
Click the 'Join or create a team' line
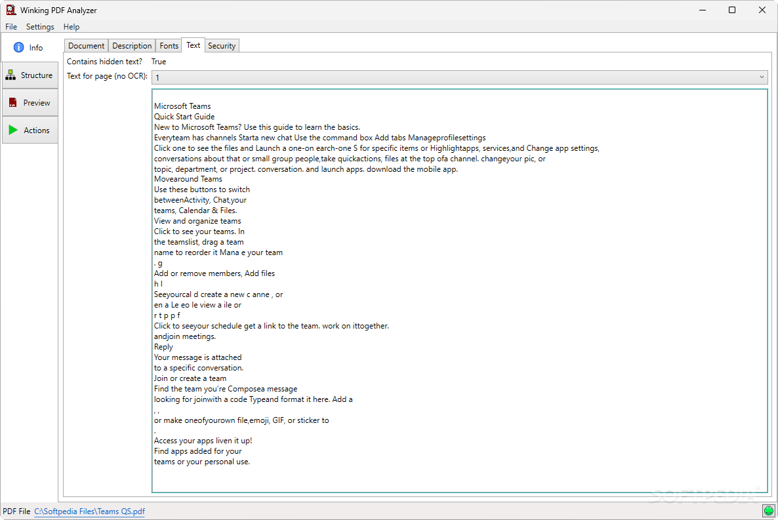pyautogui.click(x=190, y=378)
